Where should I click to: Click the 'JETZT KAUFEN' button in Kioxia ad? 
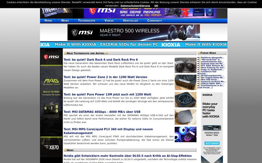[x=212, y=143]
